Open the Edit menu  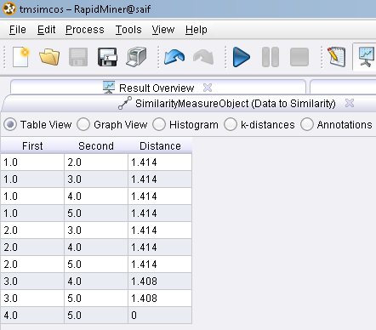47,30
